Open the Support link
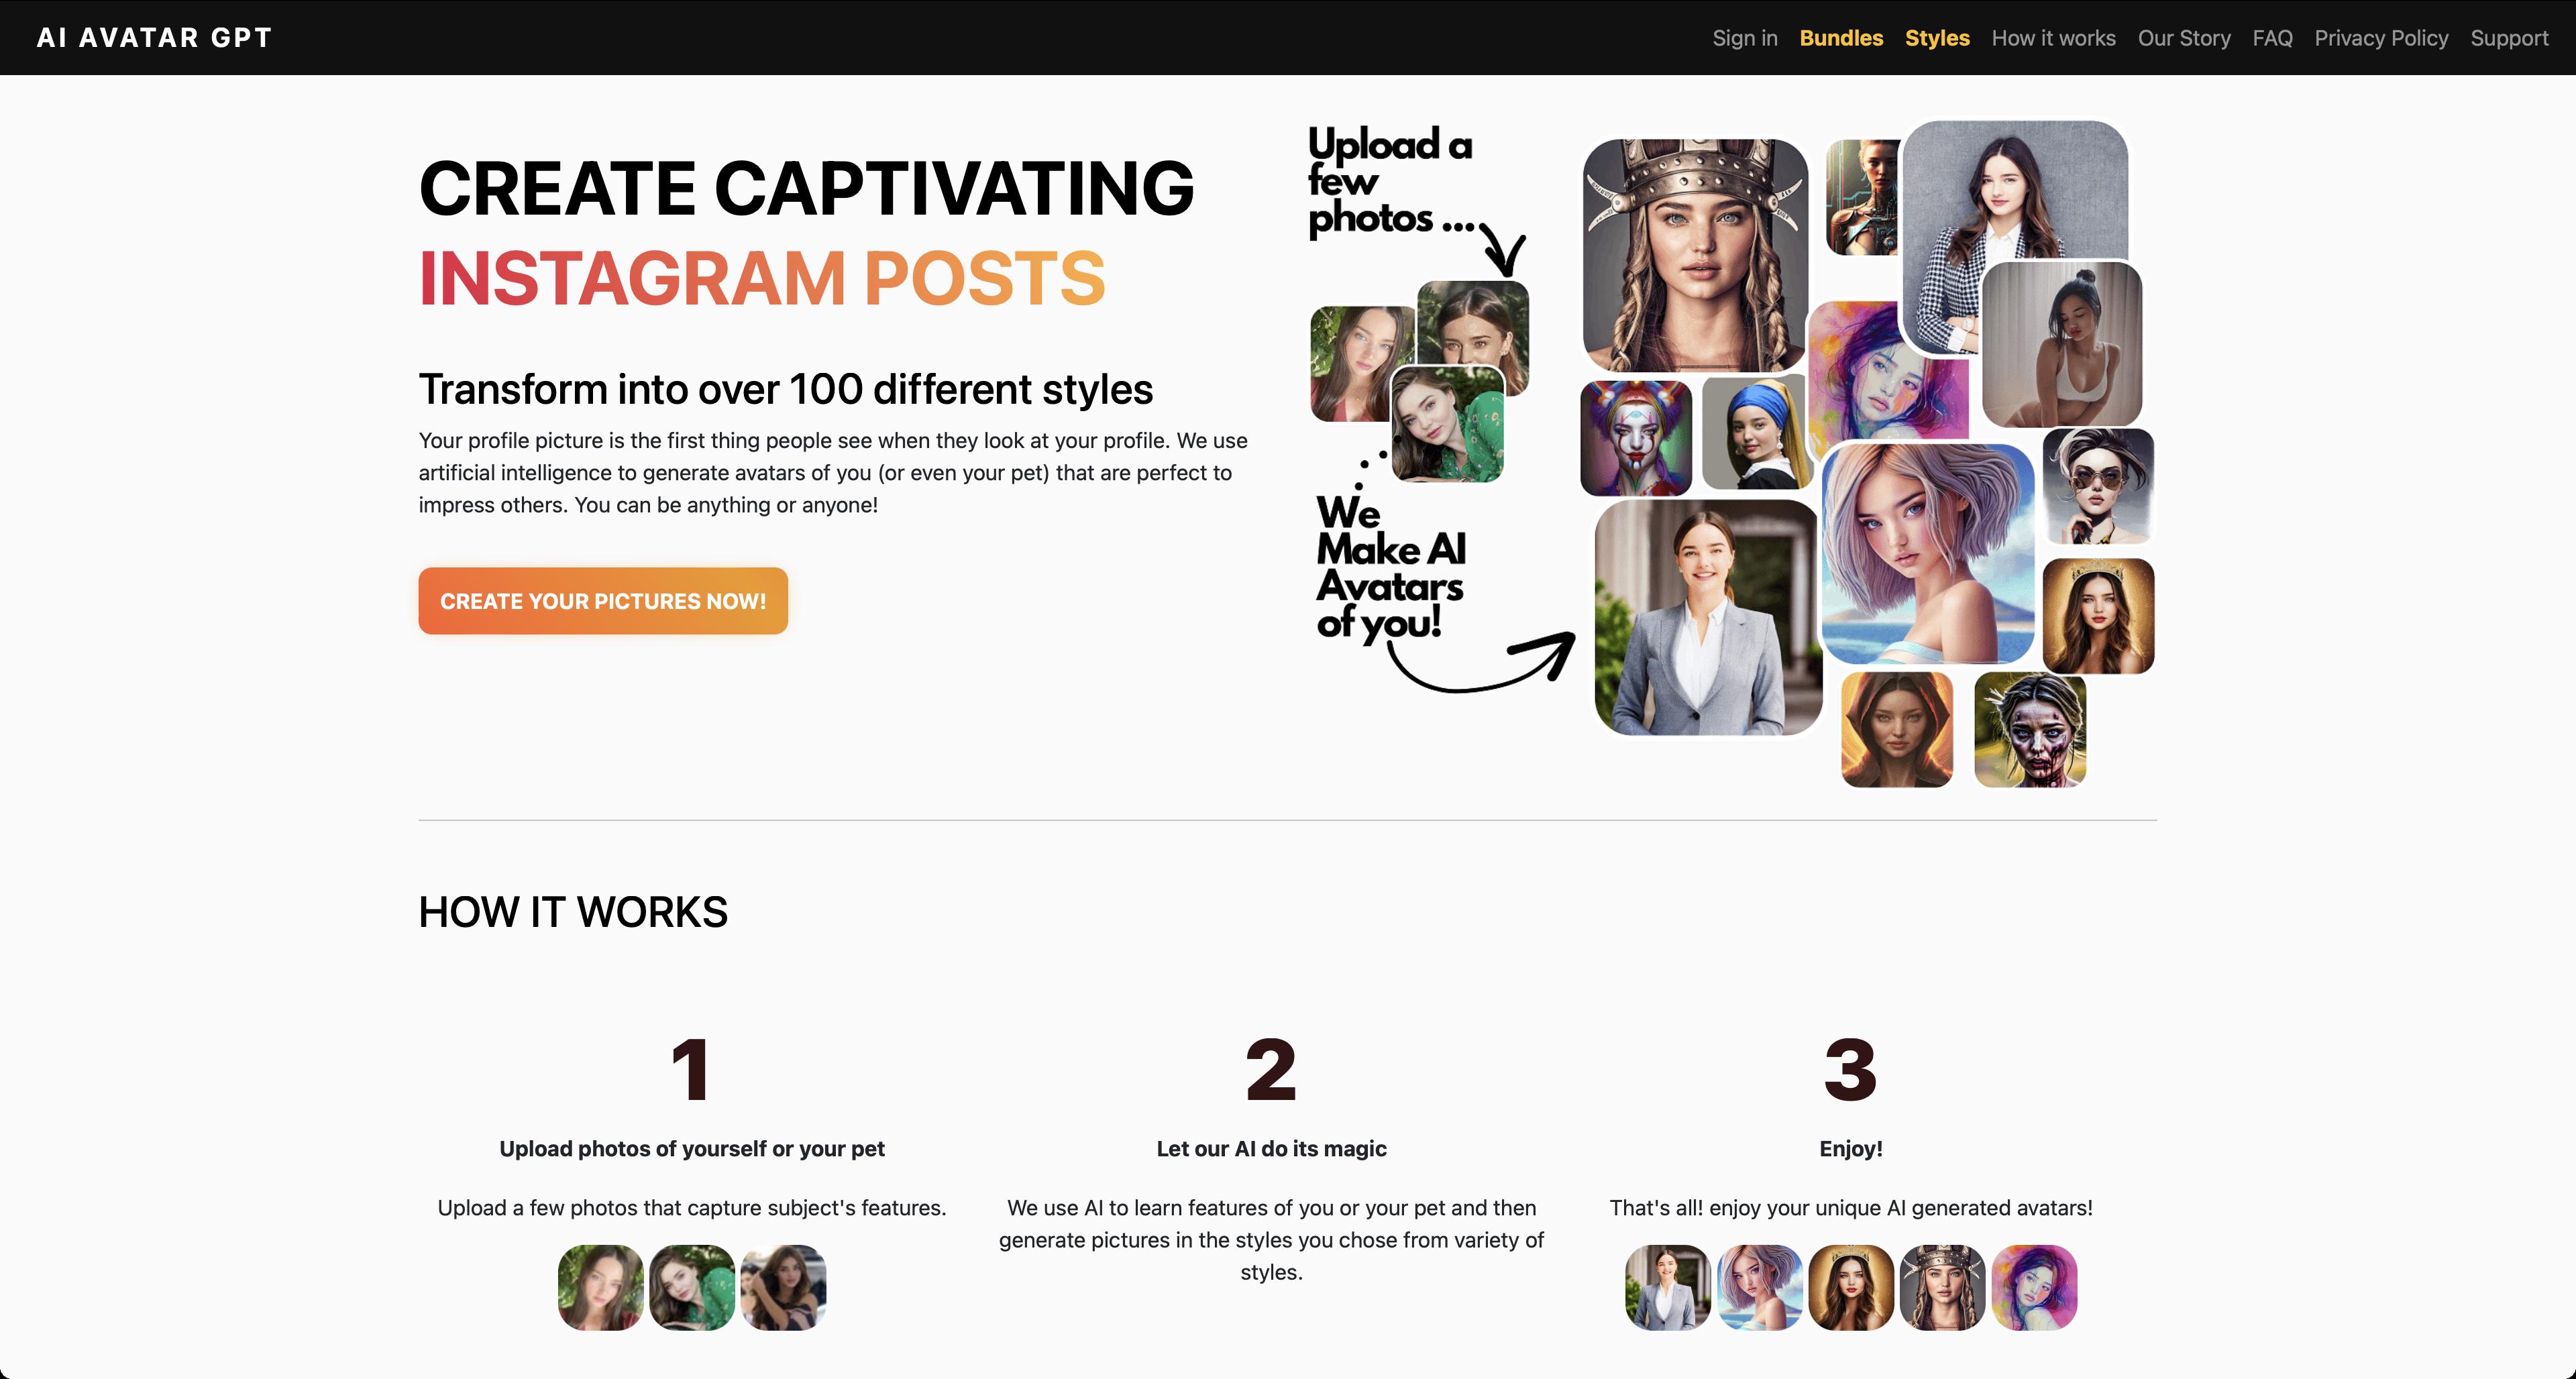This screenshot has width=2576, height=1379. 2508,38
